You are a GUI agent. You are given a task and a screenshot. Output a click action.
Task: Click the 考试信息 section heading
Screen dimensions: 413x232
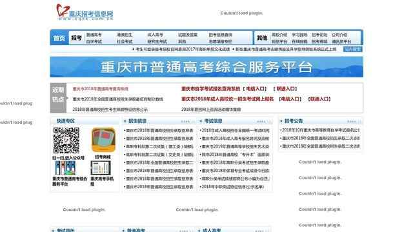(213, 121)
